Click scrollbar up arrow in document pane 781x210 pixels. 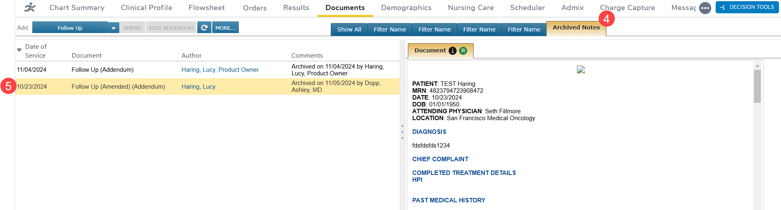point(757,66)
